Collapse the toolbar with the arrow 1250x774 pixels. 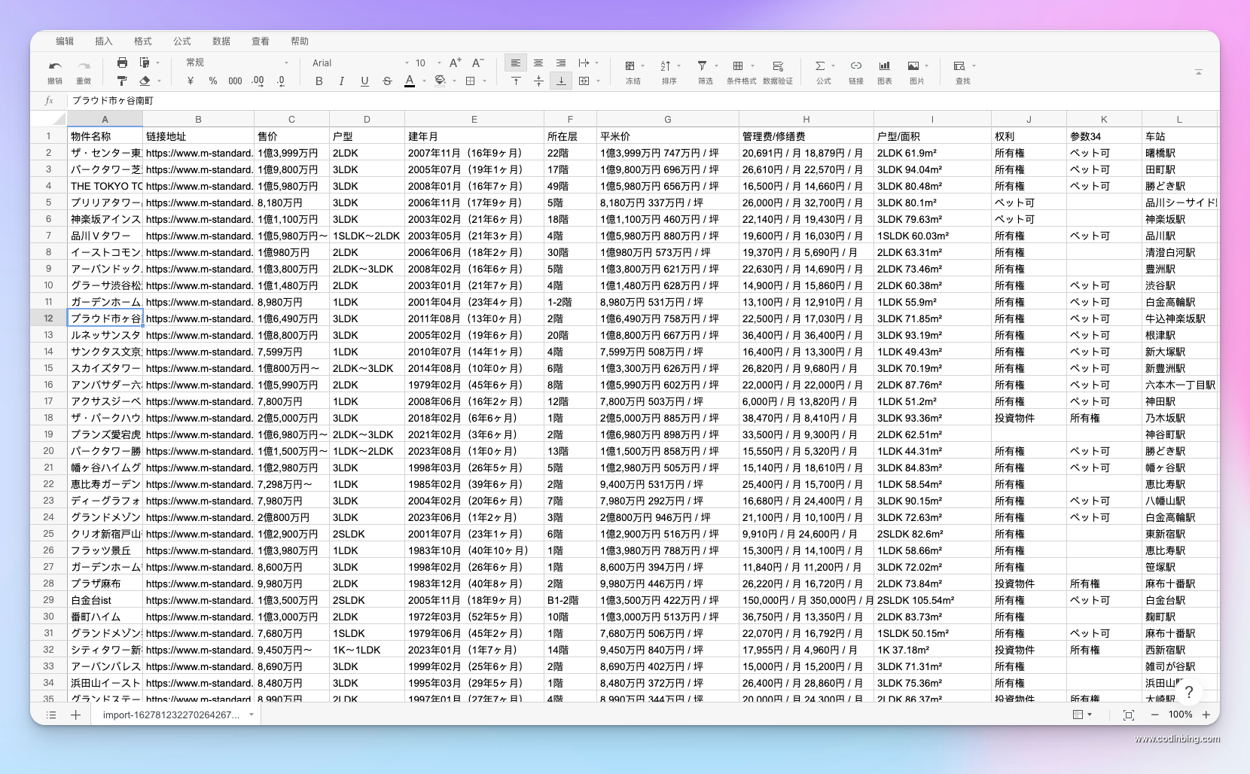click(x=1198, y=72)
